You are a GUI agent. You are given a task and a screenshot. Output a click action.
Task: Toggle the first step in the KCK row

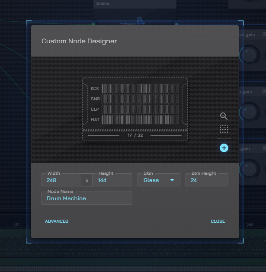point(103,89)
